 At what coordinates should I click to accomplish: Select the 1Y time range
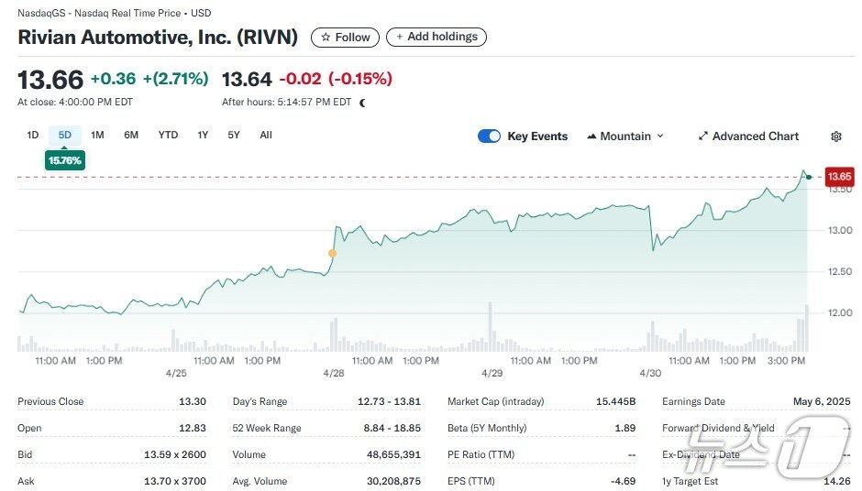[x=203, y=136]
